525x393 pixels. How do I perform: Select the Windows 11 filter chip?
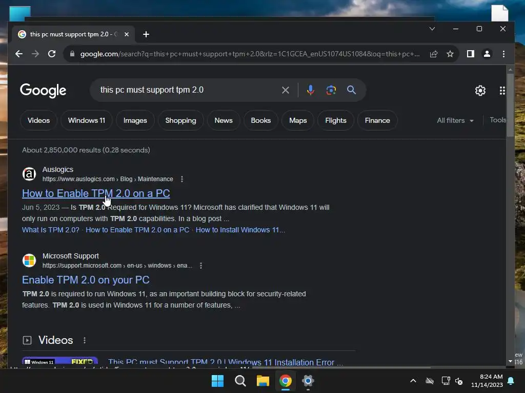86,120
